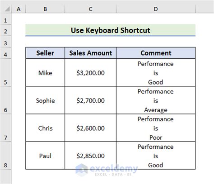This screenshot has width=214, height=184.
Task: Select the Sales Amount header cell
Action: click(90, 53)
